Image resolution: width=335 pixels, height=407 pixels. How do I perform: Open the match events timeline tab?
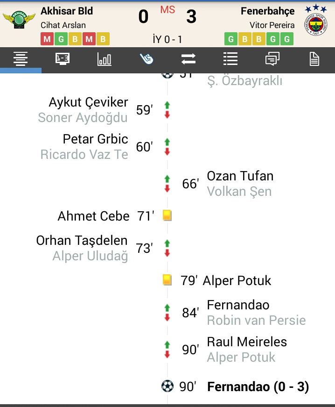pyautogui.click(x=21, y=59)
